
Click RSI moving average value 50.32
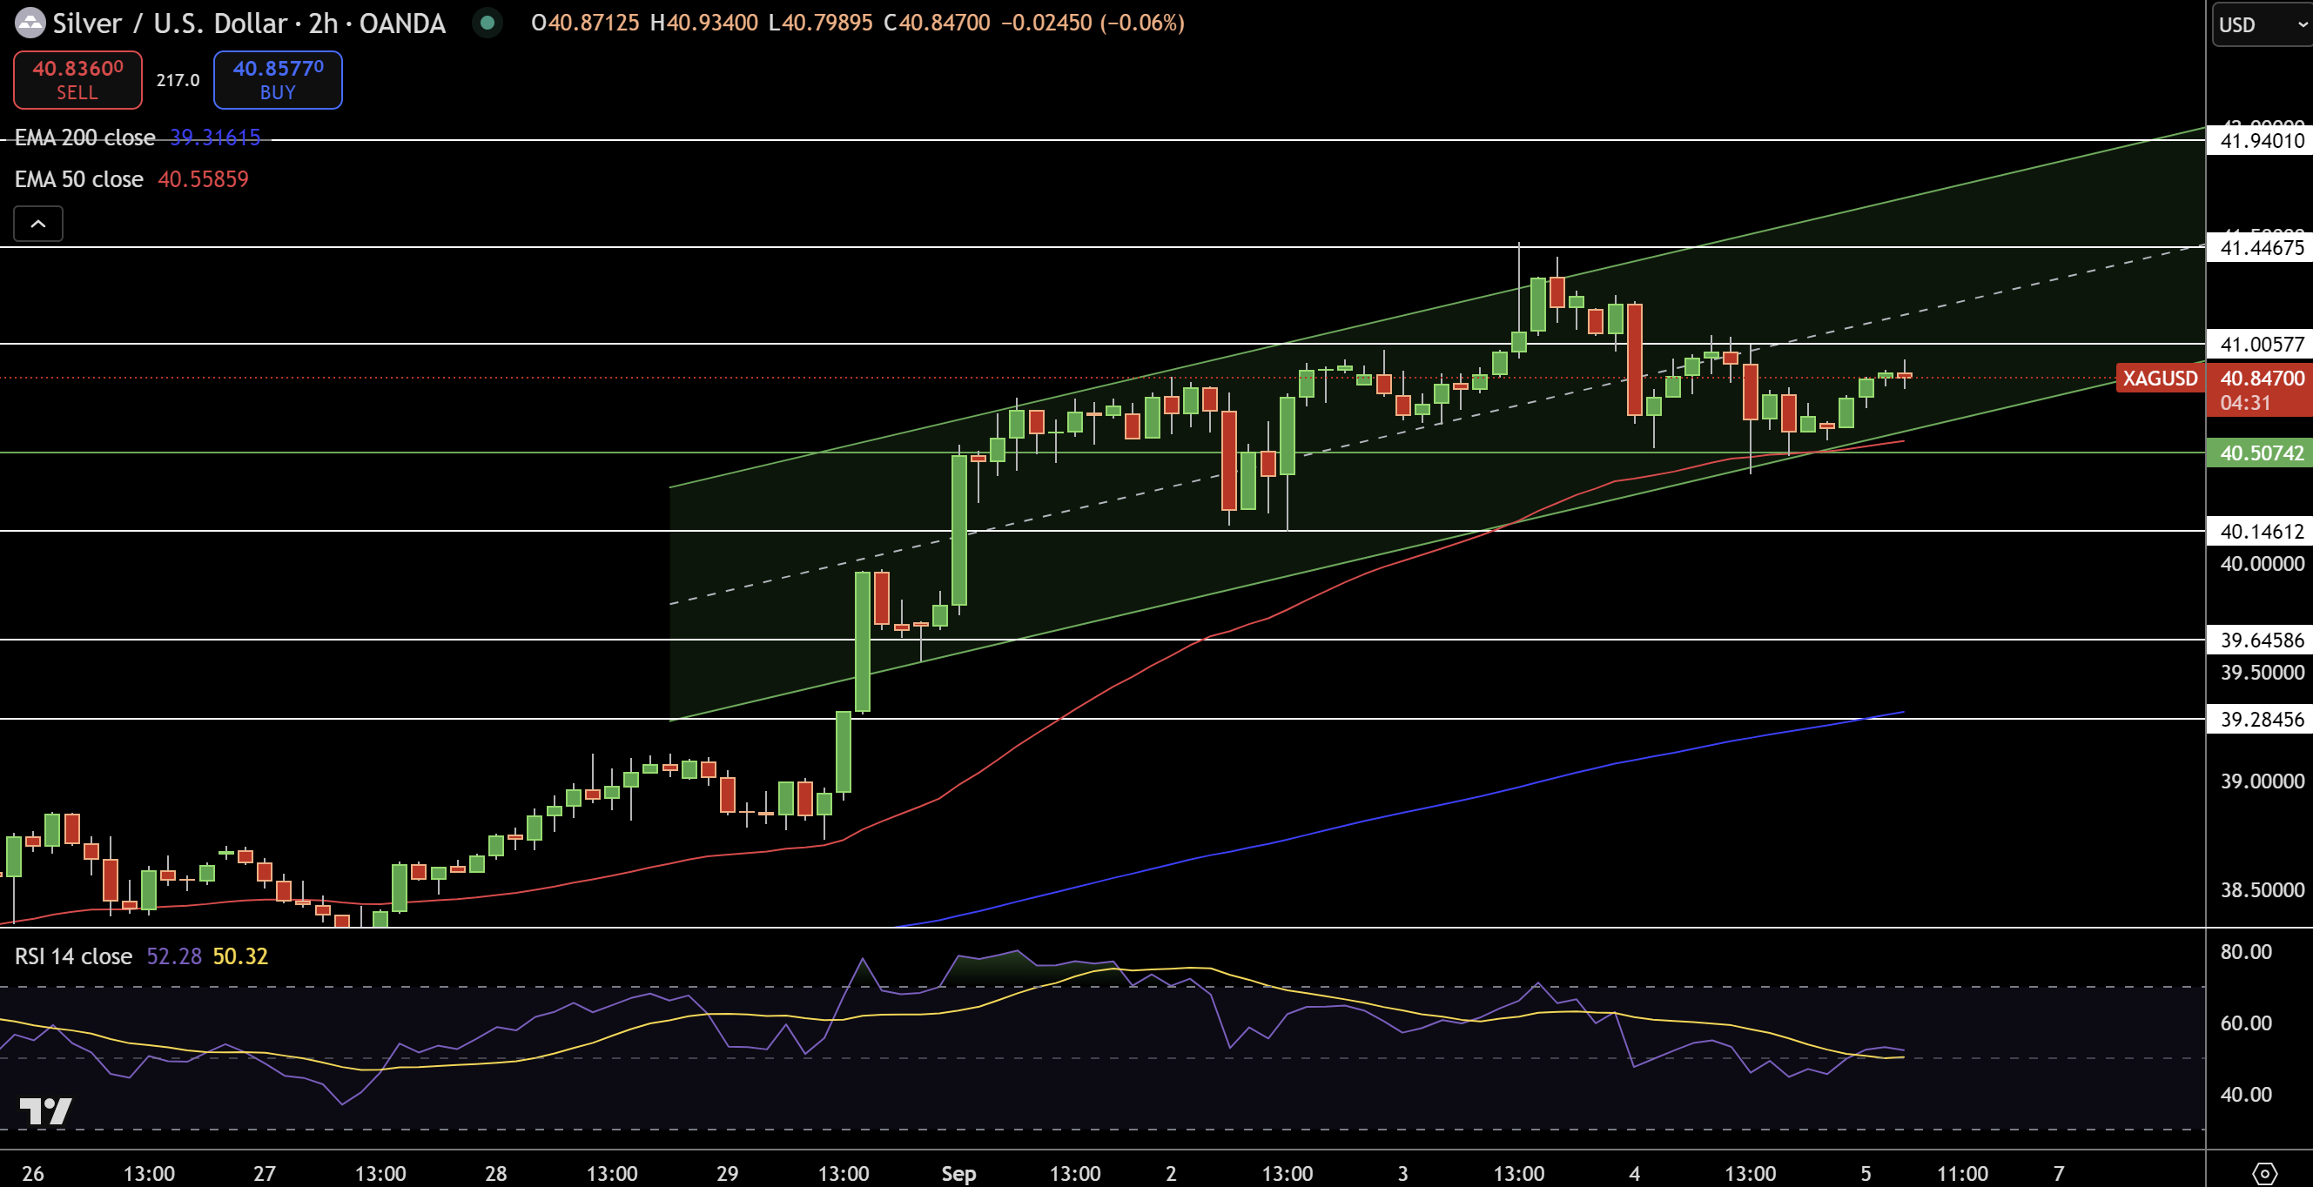click(240, 956)
